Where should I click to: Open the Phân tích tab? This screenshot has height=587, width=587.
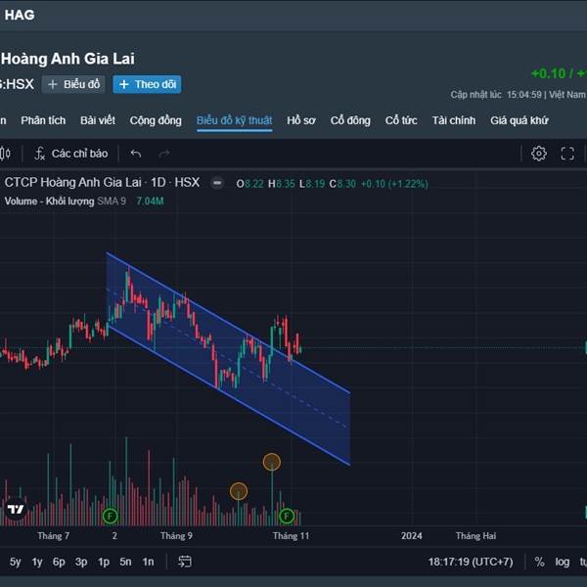tap(43, 120)
